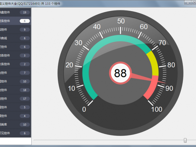This screenshot has height=147, width=196.
Task: Click the highlighted white badge showing 6
Action: click(x=24, y=21)
